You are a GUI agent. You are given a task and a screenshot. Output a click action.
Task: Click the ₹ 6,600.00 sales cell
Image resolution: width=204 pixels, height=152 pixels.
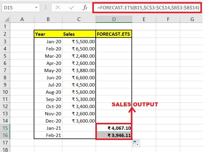coord(79,78)
